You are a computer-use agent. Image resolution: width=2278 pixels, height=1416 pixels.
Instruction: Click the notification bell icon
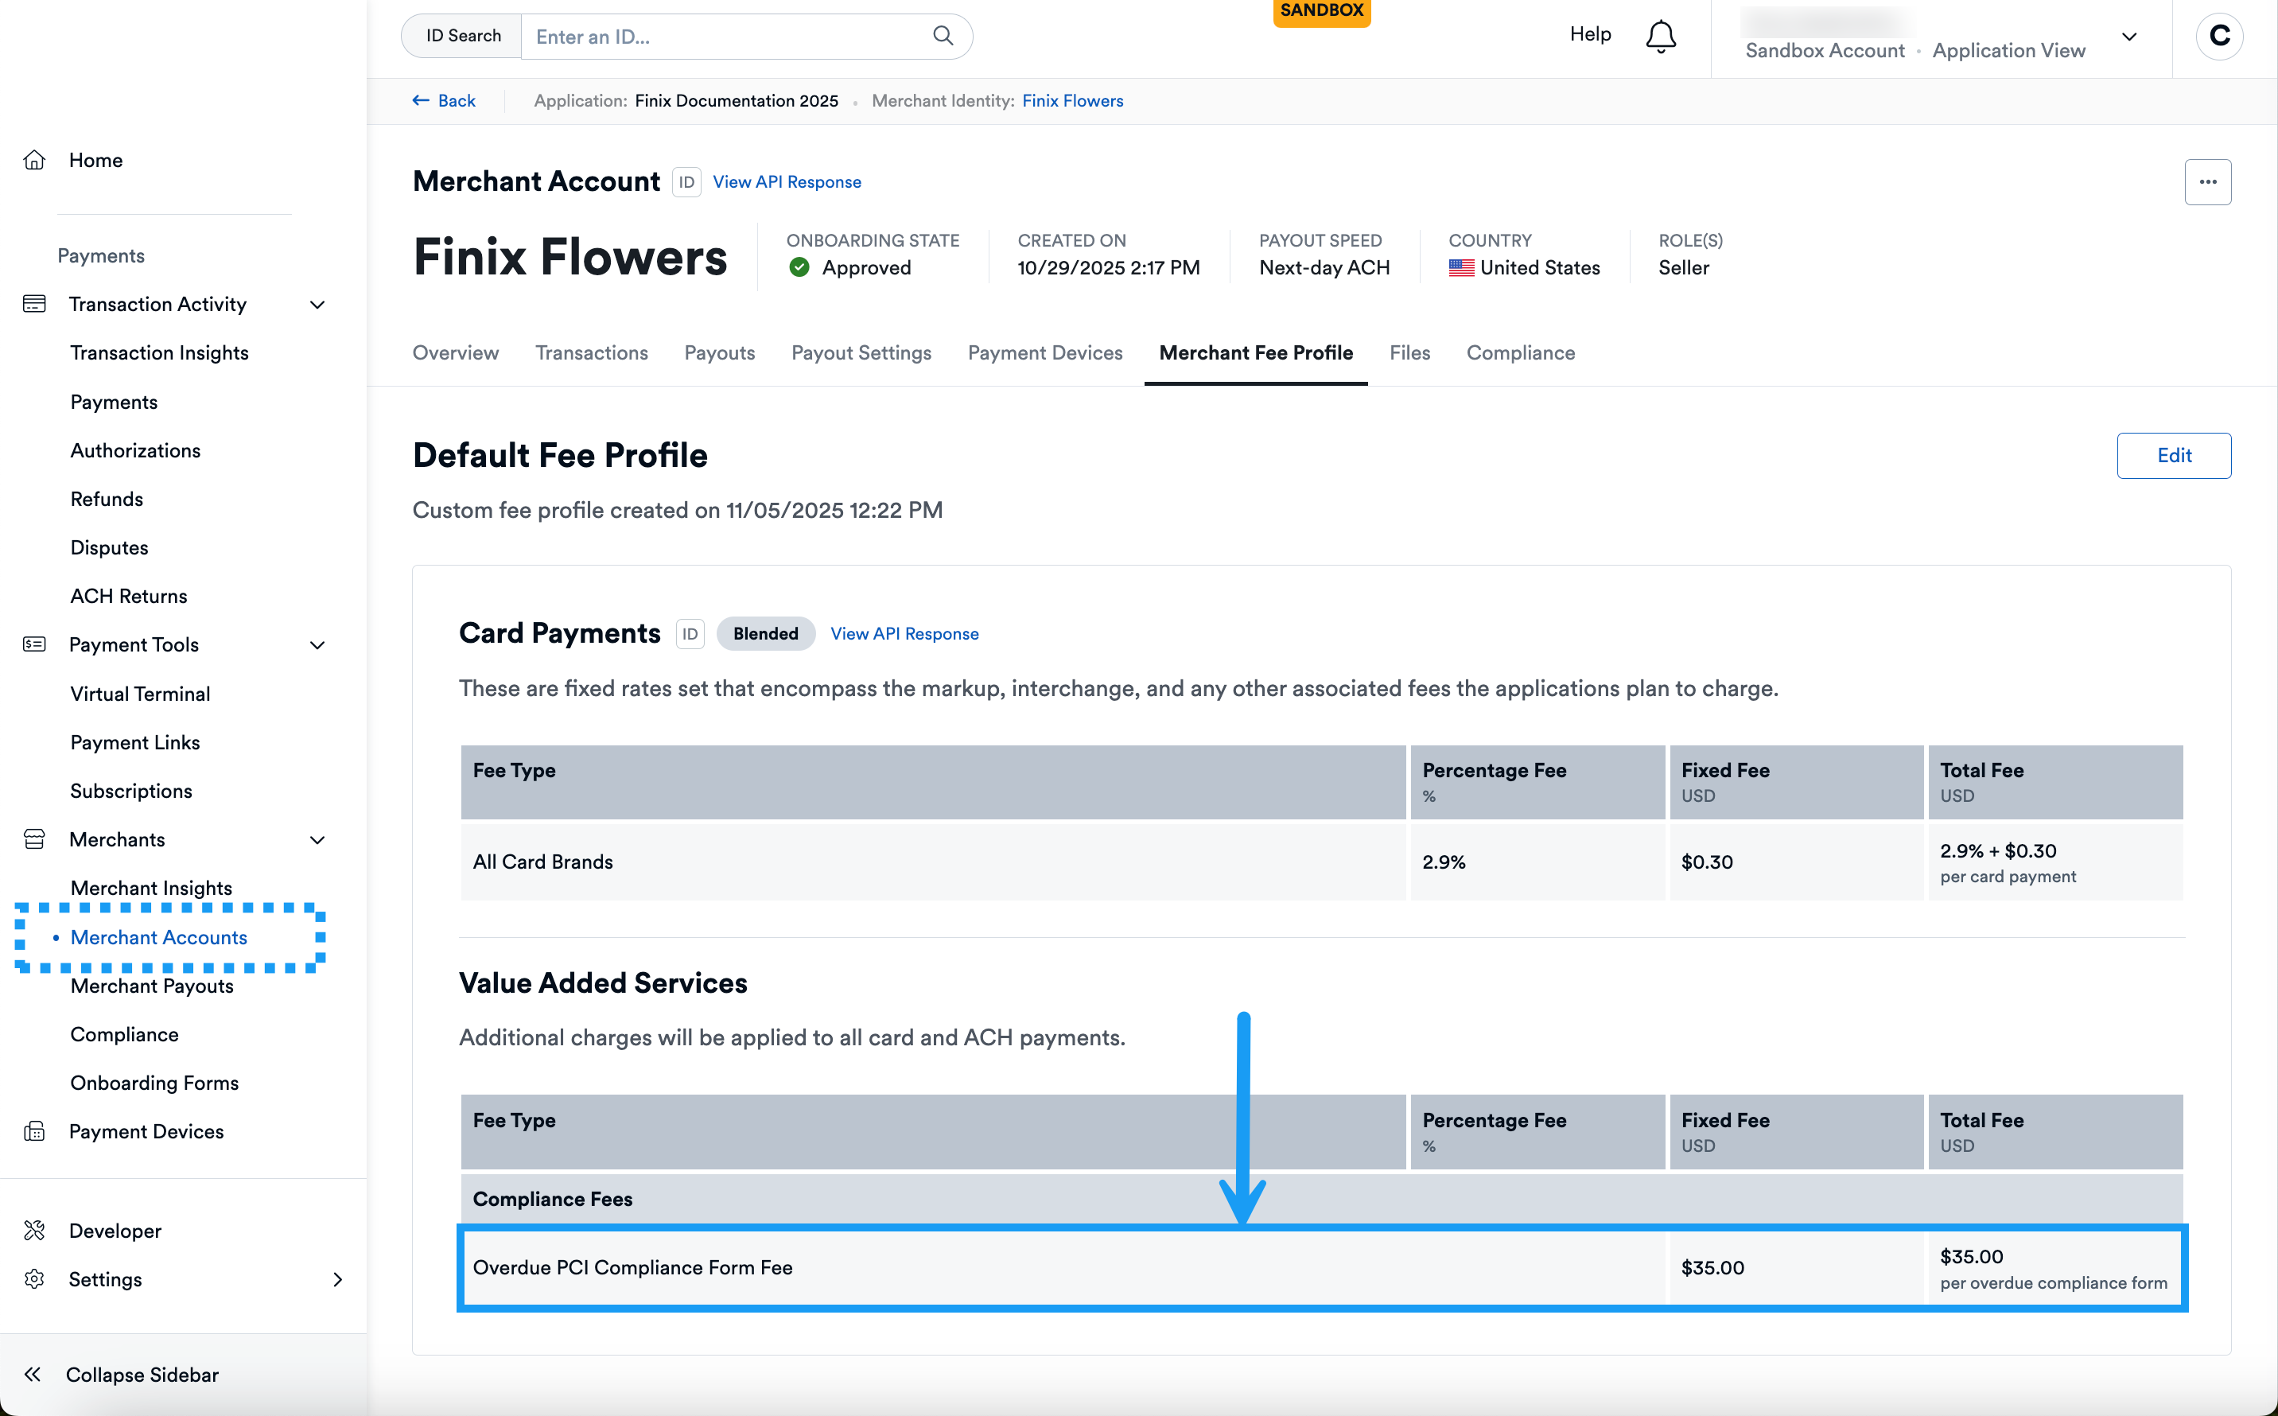click(x=1660, y=37)
